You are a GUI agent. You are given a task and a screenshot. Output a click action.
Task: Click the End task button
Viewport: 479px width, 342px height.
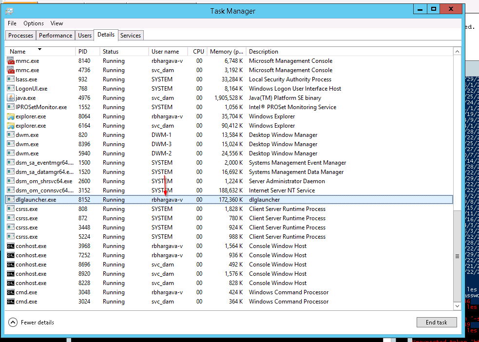[x=437, y=323]
